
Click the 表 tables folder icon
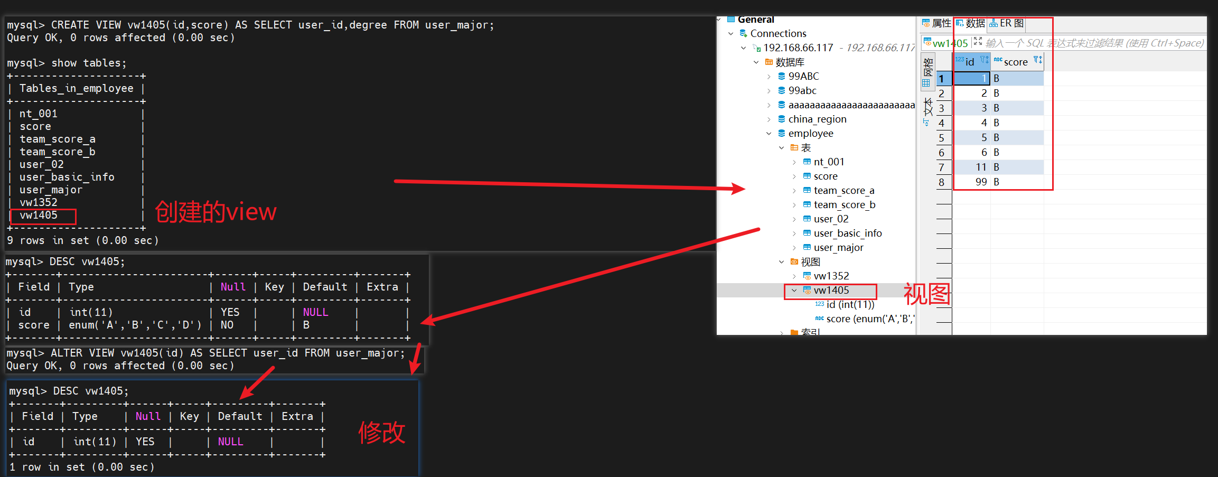[794, 148]
